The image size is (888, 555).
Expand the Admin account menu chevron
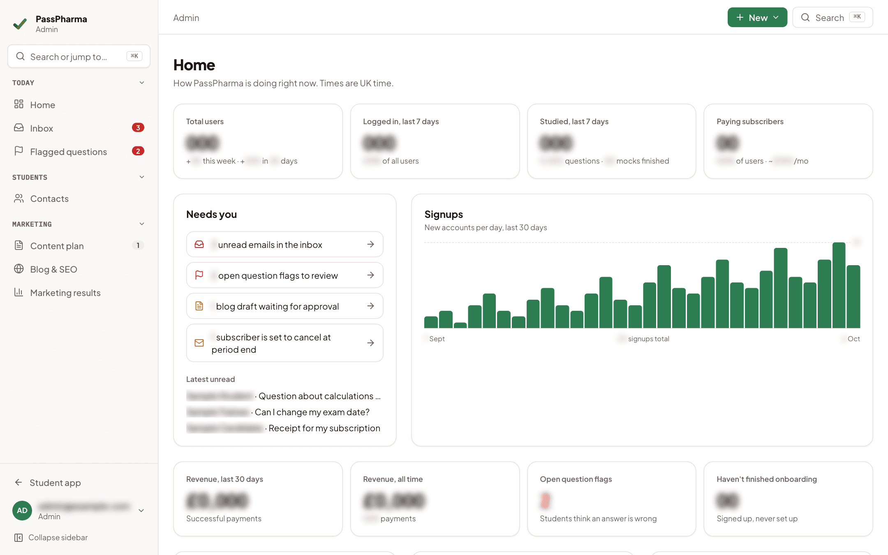141,511
